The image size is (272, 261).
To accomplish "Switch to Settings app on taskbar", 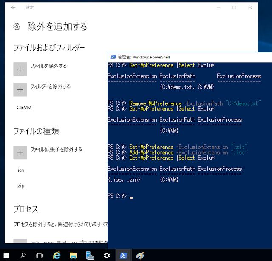I will pyautogui.click(x=107, y=255).
